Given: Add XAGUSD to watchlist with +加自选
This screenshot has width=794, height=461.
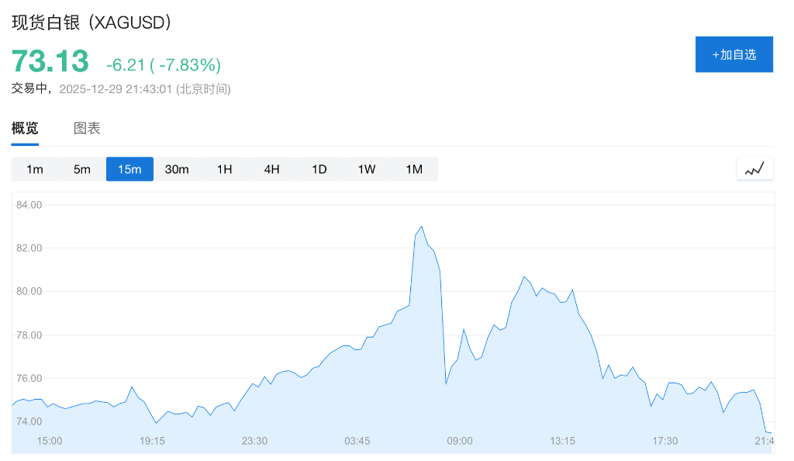Looking at the screenshot, I should 734,54.
